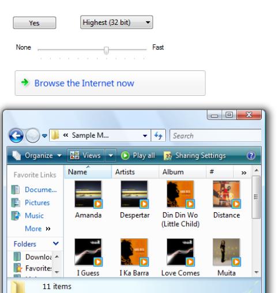This screenshot has width=279, height=293.
Task: Select the Muita album thumbnail
Action: [227, 252]
